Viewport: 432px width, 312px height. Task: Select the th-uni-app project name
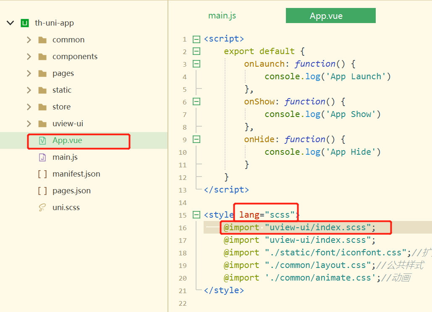click(x=54, y=23)
